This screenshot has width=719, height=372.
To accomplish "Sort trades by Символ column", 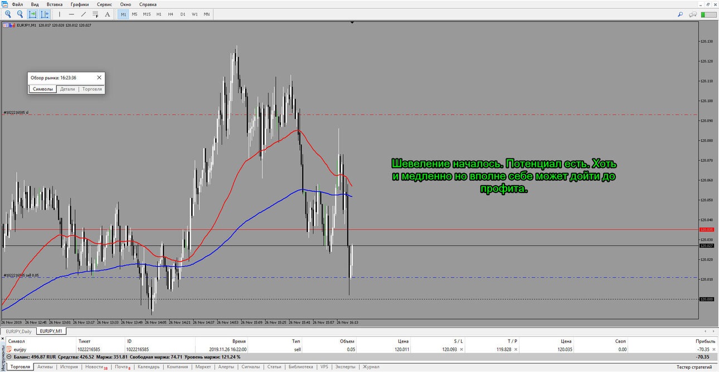I will tap(16, 341).
